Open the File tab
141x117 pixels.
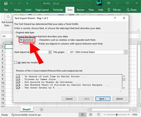6,10
